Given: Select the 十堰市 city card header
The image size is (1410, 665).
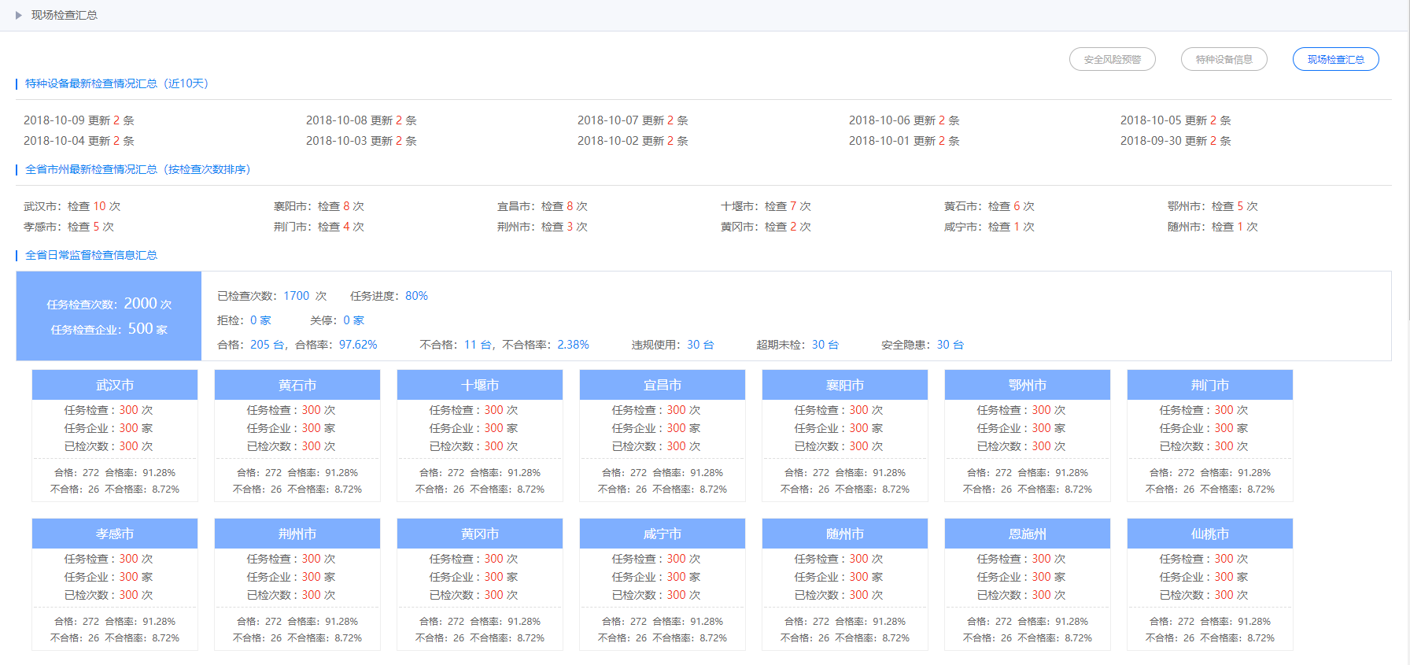Looking at the screenshot, I should pyautogui.click(x=480, y=385).
